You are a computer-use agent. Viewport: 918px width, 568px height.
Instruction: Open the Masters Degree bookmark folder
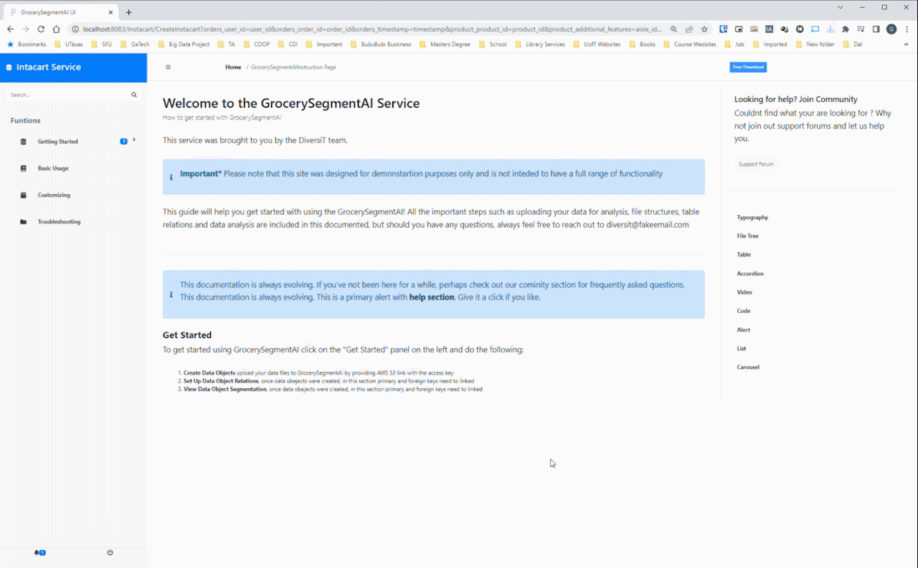445,44
